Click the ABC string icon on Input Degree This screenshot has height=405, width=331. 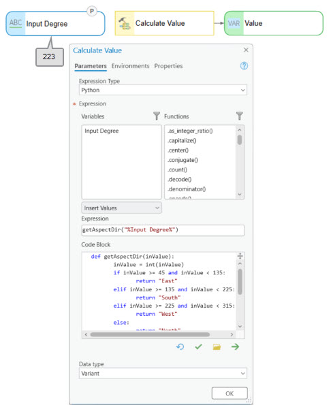pyautogui.click(x=16, y=23)
